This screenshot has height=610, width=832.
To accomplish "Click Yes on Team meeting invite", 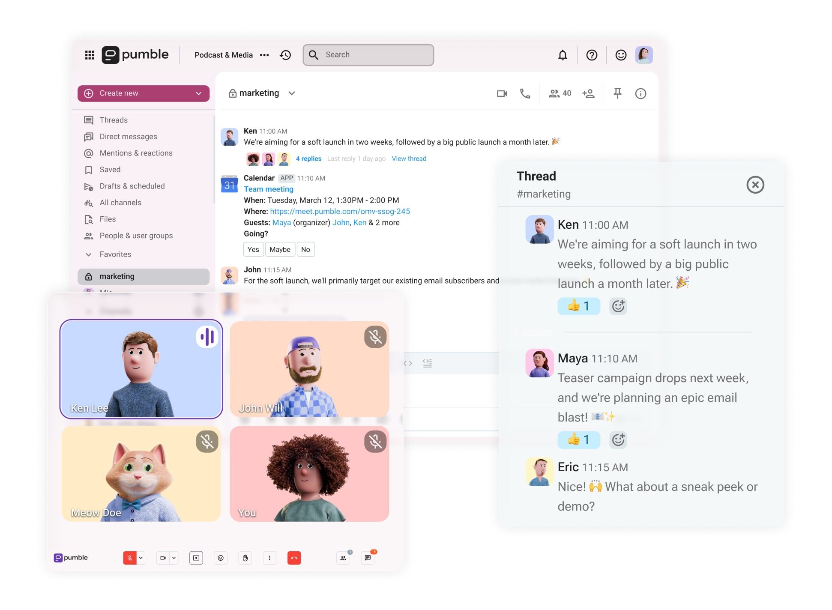I will (x=253, y=249).
